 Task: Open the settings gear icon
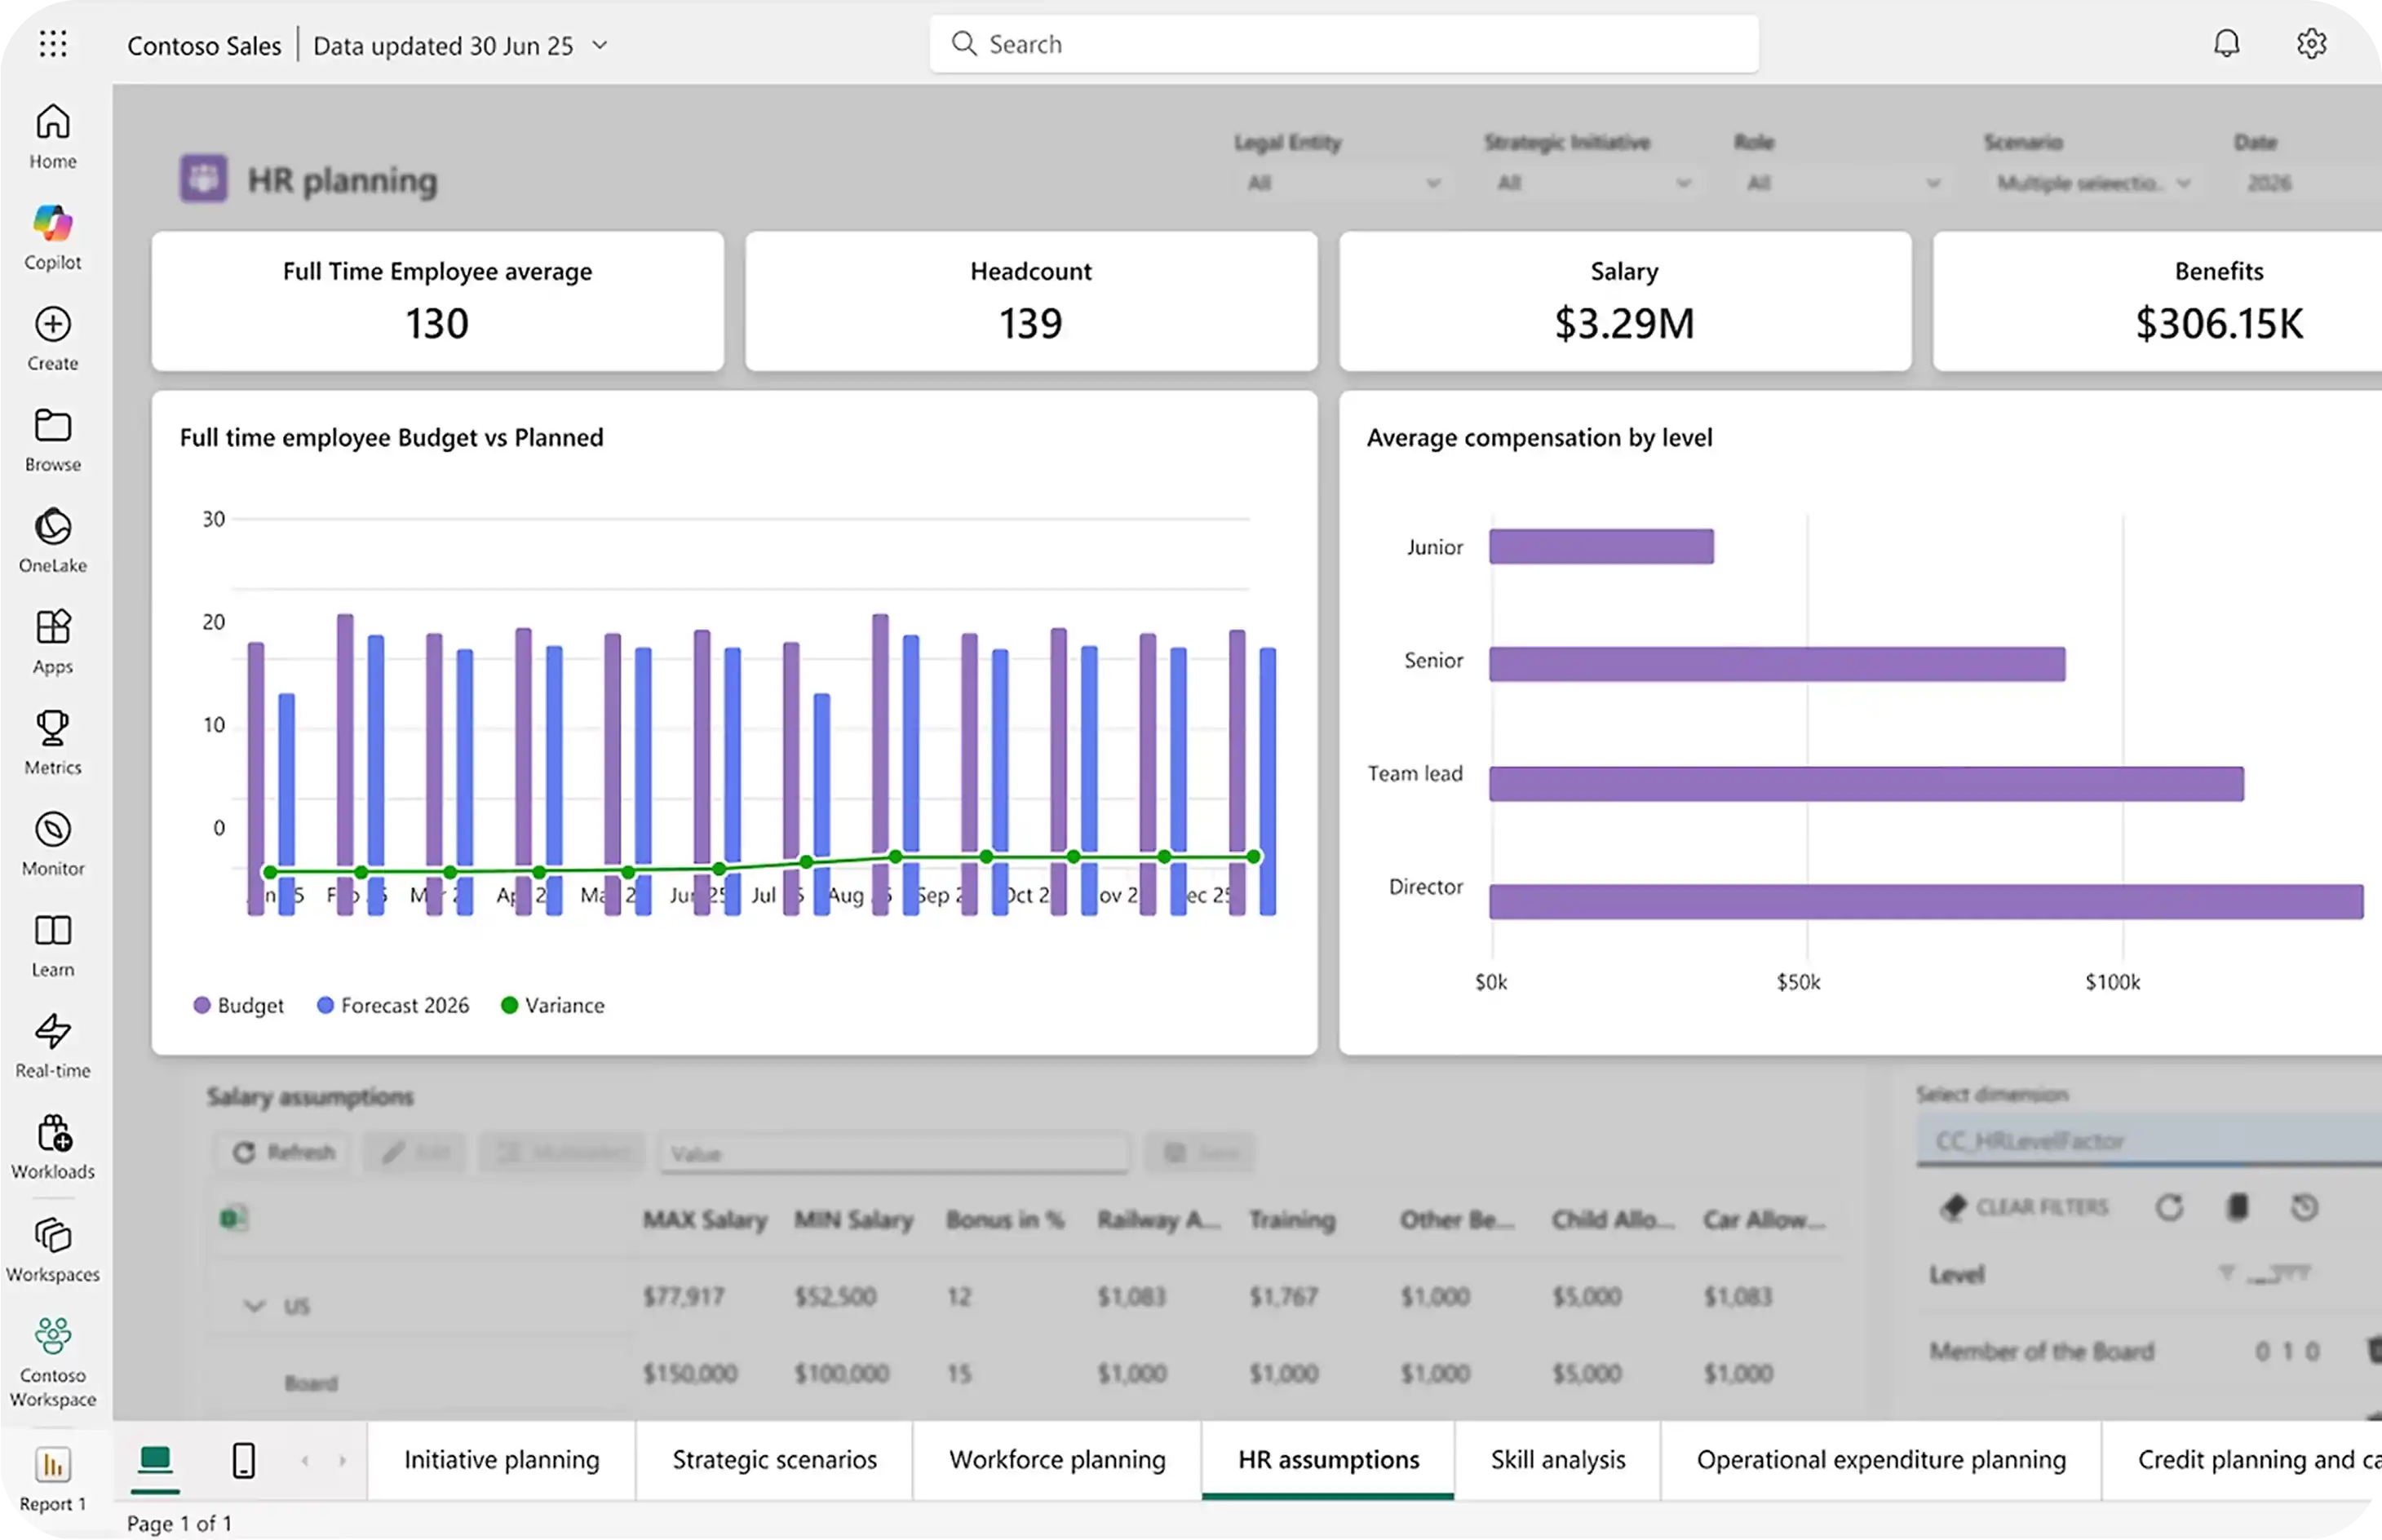coord(2311,44)
